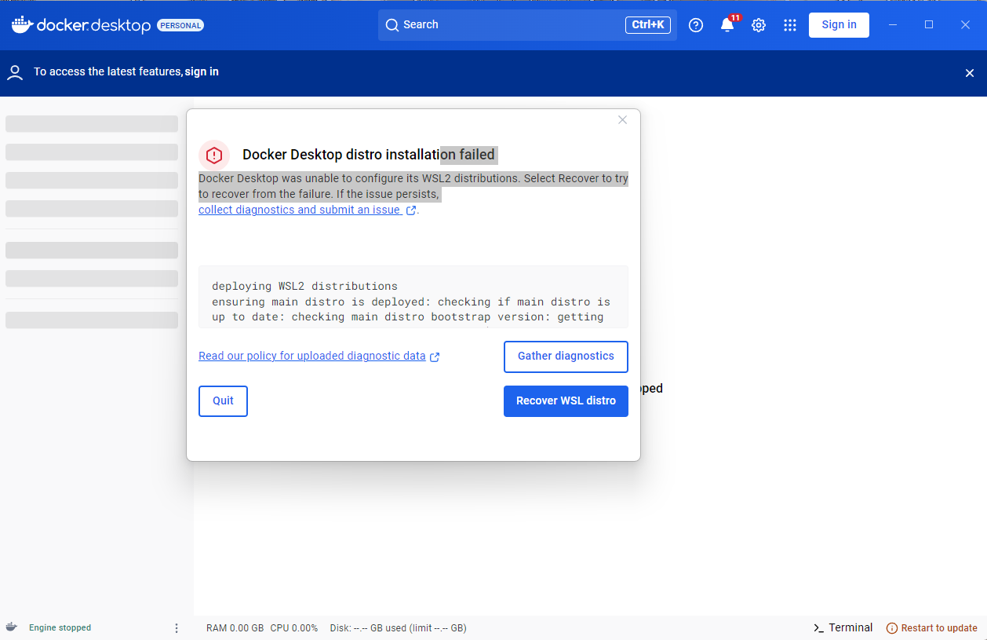
Task: Open Settings gear icon
Action: pos(759,25)
